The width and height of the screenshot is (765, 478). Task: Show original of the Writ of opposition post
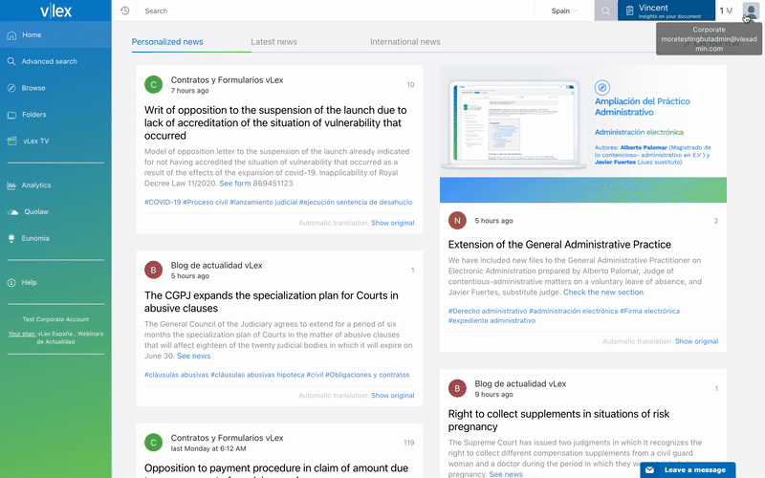click(392, 223)
